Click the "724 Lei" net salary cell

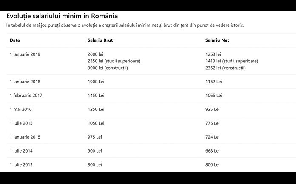point(212,137)
